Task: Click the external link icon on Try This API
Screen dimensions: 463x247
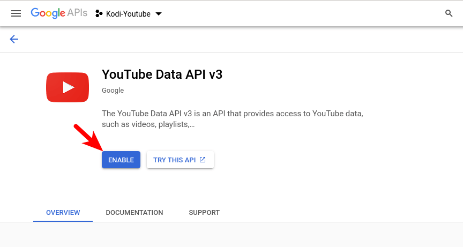Action: pos(203,160)
